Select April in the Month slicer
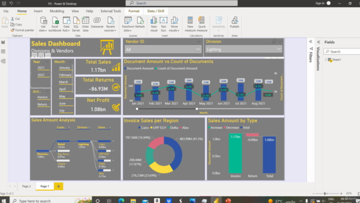The image size is (360, 203). point(62,89)
